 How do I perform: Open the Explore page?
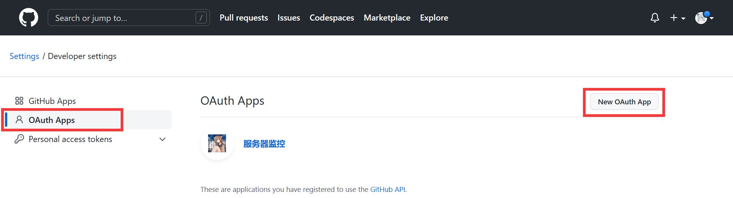434,18
